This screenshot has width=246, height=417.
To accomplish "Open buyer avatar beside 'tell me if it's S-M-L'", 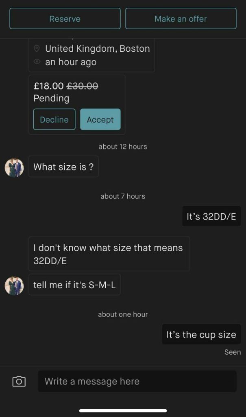I will point(14,285).
